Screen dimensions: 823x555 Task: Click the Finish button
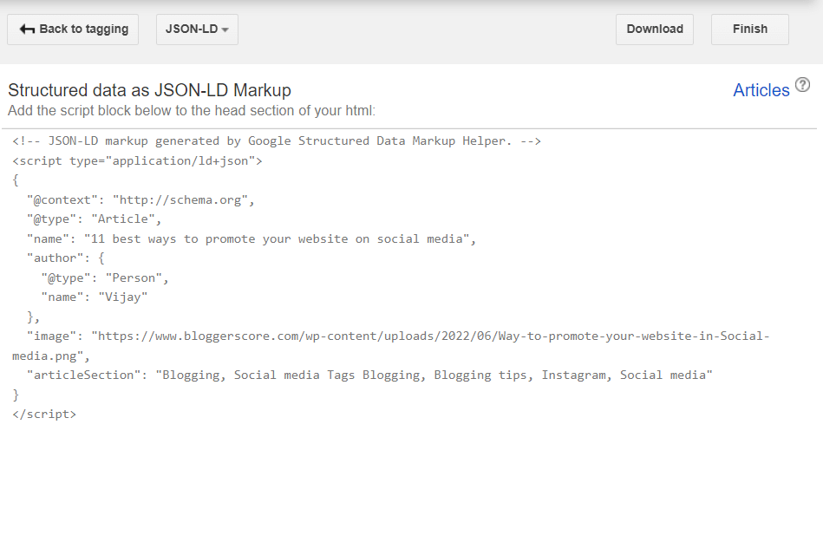[x=750, y=29]
